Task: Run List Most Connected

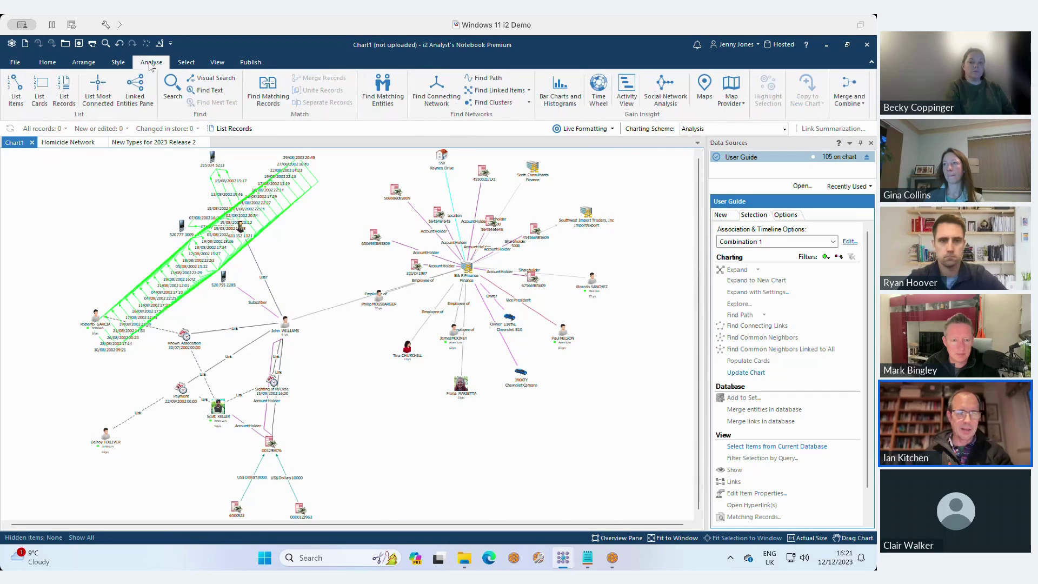Action: [x=98, y=90]
